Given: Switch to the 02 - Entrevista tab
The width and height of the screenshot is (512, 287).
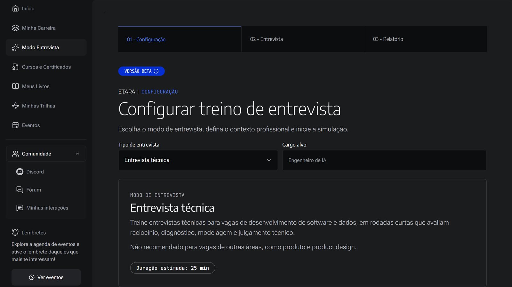Looking at the screenshot, I should (x=303, y=39).
